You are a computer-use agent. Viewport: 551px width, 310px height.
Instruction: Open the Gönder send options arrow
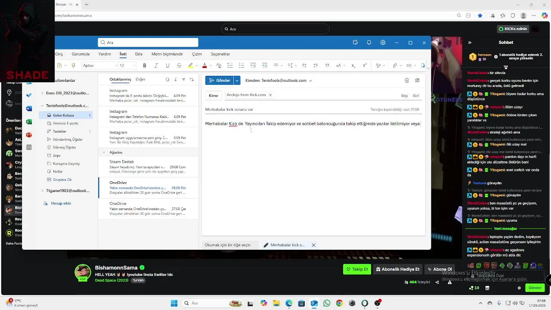(x=237, y=80)
